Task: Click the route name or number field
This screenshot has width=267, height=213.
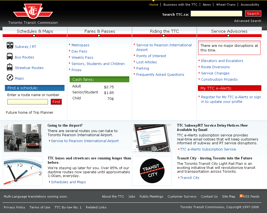Action: click(x=28, y=102)
